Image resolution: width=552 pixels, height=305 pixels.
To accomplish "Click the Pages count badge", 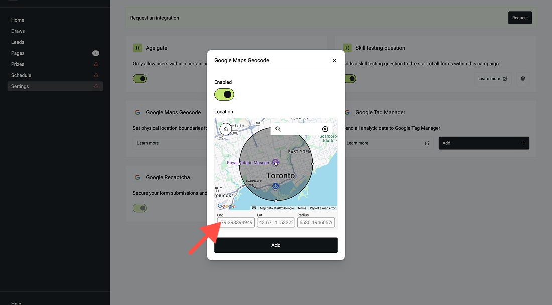I will pos(96,53).
